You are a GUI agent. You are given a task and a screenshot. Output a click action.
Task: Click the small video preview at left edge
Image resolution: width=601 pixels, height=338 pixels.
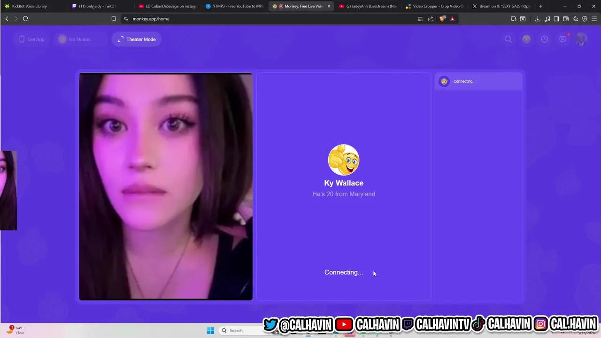tap(8, 191)
